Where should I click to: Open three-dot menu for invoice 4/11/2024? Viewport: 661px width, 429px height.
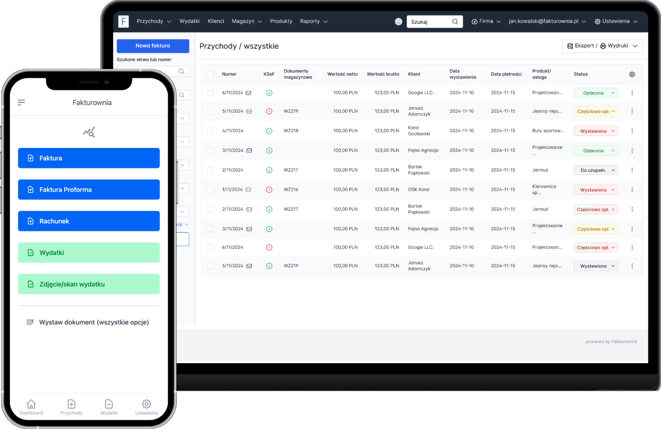click(x=632, y=131)
